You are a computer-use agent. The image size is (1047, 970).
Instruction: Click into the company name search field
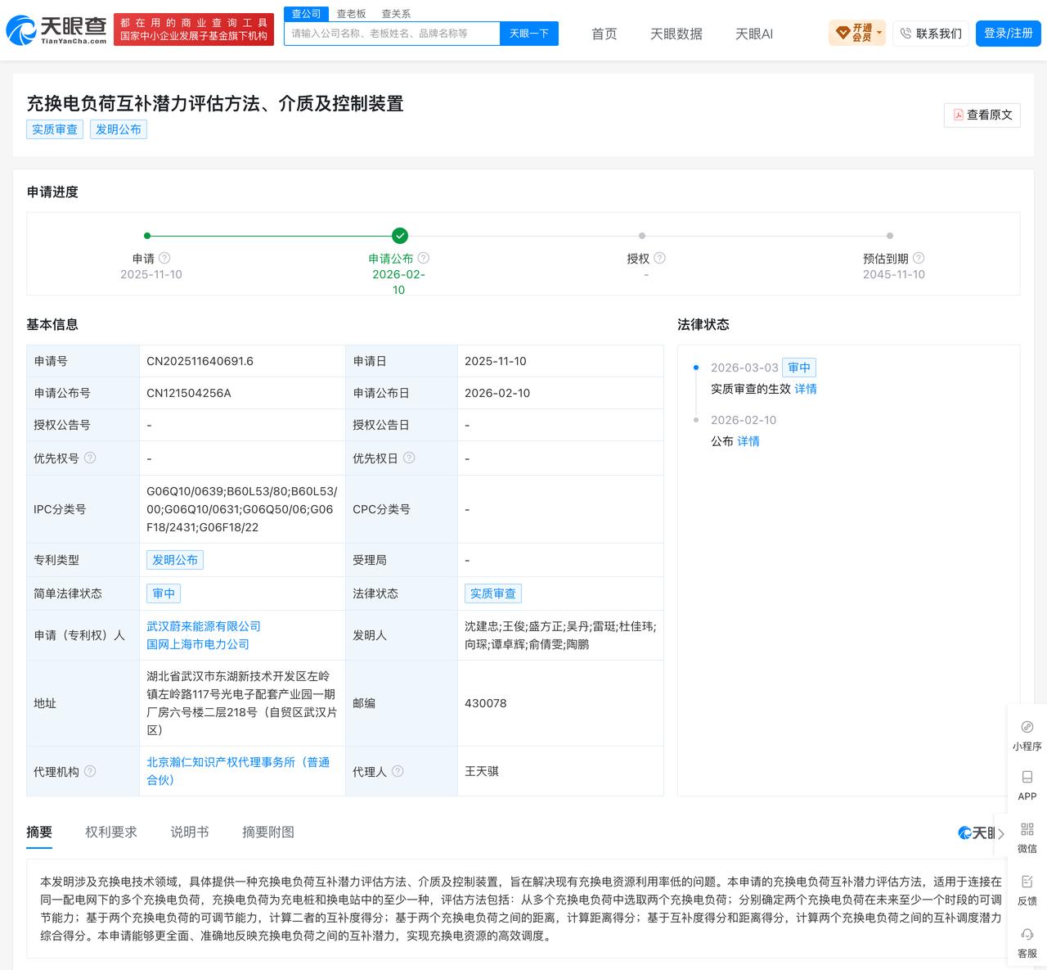[392, 34]
